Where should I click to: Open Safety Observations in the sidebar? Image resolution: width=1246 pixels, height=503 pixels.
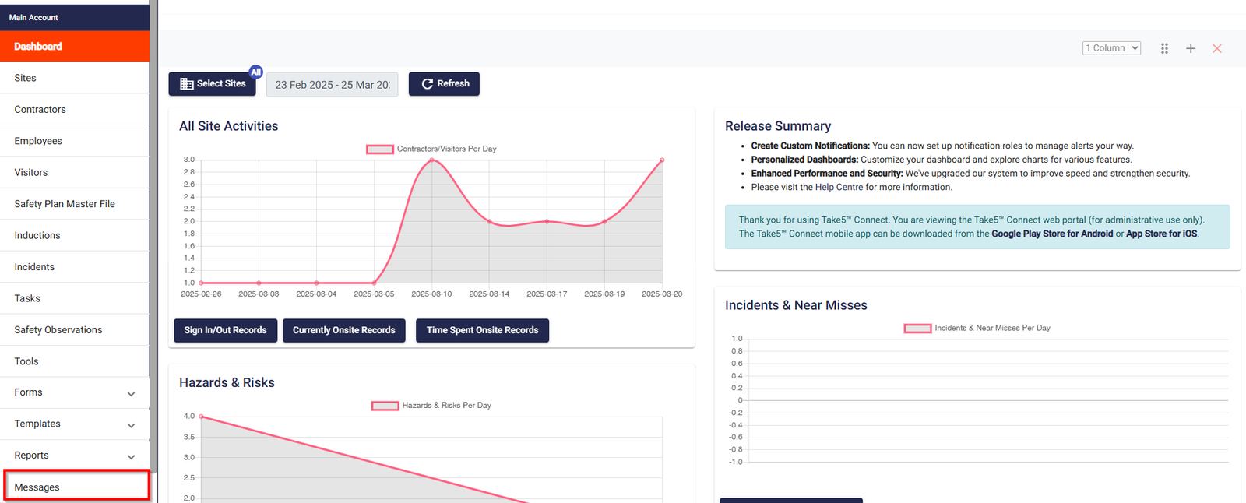click(75, 330)
